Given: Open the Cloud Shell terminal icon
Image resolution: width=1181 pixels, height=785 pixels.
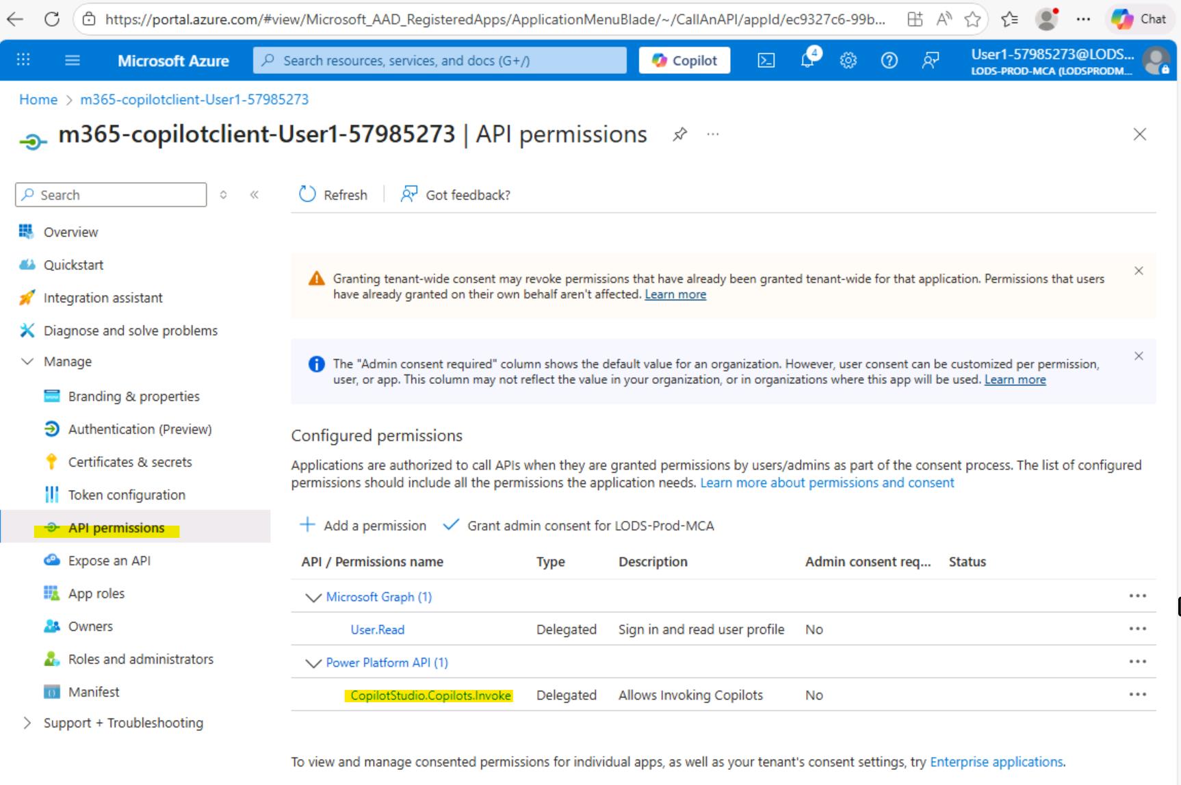Looking at the screenshot, I should 766,61.
